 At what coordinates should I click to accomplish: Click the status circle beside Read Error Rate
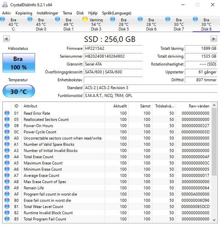7,113
